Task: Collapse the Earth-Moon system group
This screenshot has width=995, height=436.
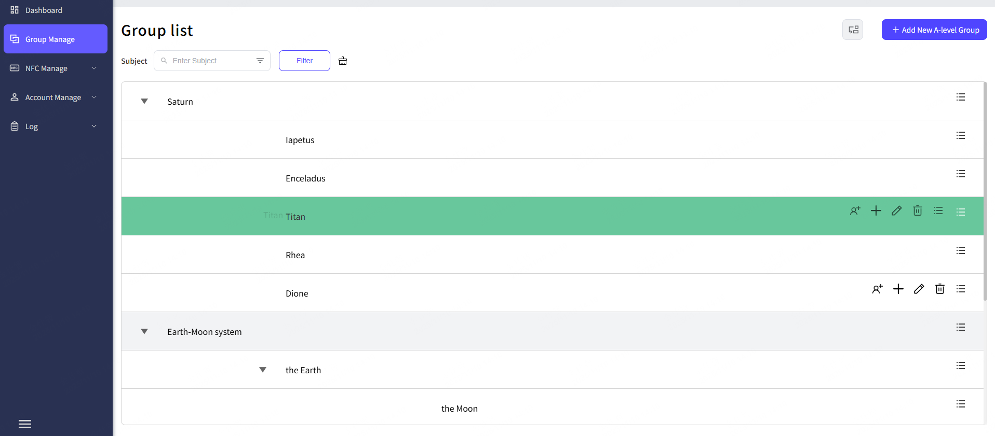Action: click(x=144, y=331)
